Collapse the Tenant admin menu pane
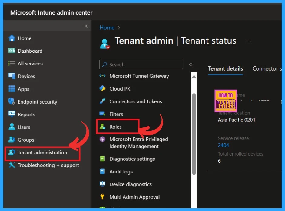This screenshot has width=285, height=211. click(191, 64)
